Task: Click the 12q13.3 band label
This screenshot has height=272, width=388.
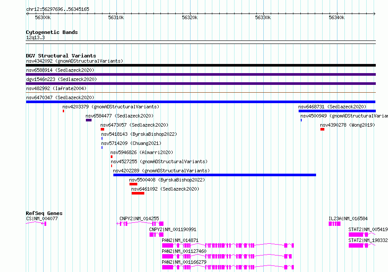Action: click(x=35, y=37)
